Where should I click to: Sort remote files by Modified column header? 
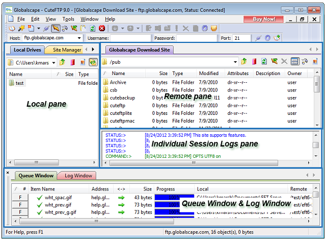pos(209,74)
